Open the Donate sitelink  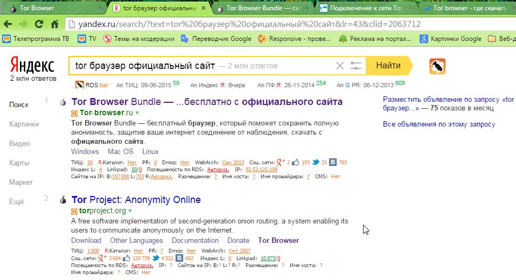[238, 241]
